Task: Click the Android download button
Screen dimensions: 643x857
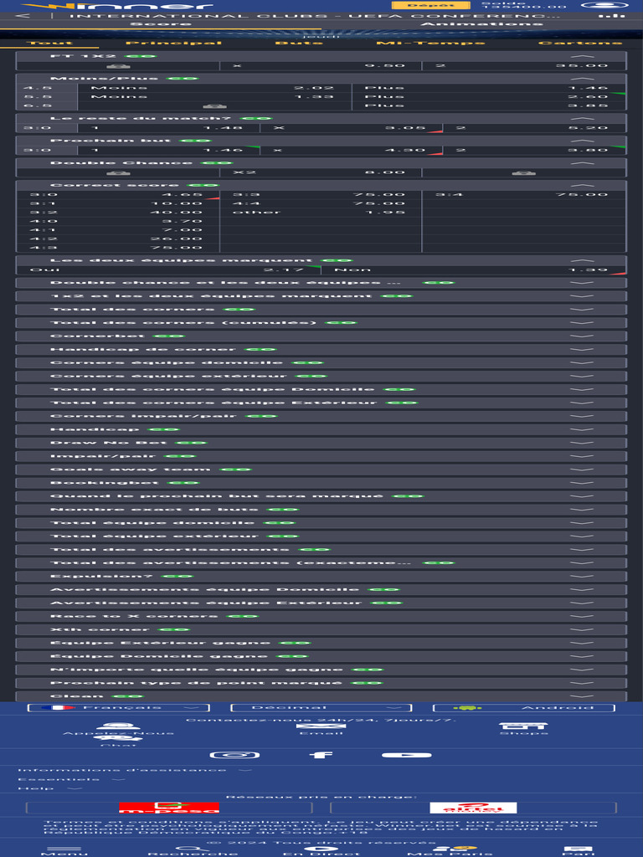Action: (523, 708)
